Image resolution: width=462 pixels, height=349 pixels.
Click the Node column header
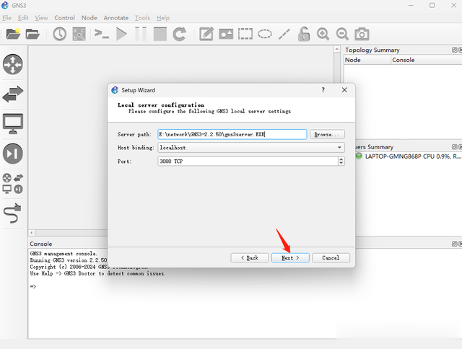tap(367, 60)
